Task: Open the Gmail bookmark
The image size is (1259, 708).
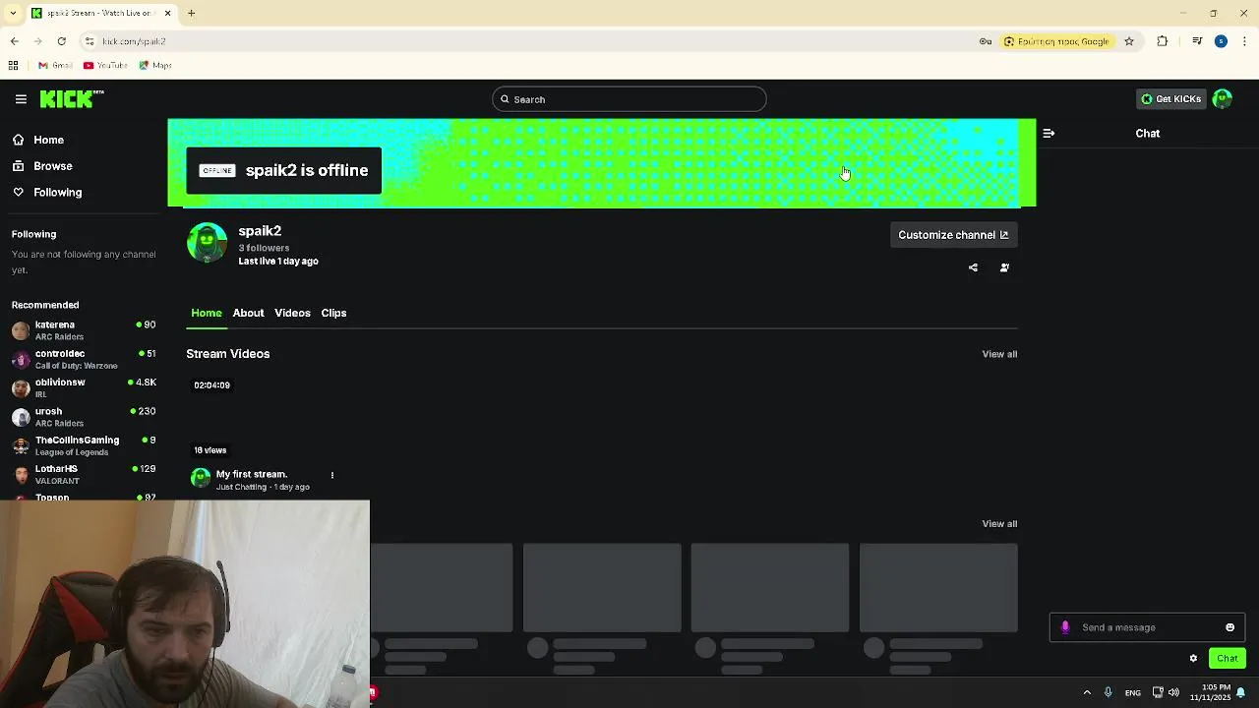Action: click(x=56, y=66)
